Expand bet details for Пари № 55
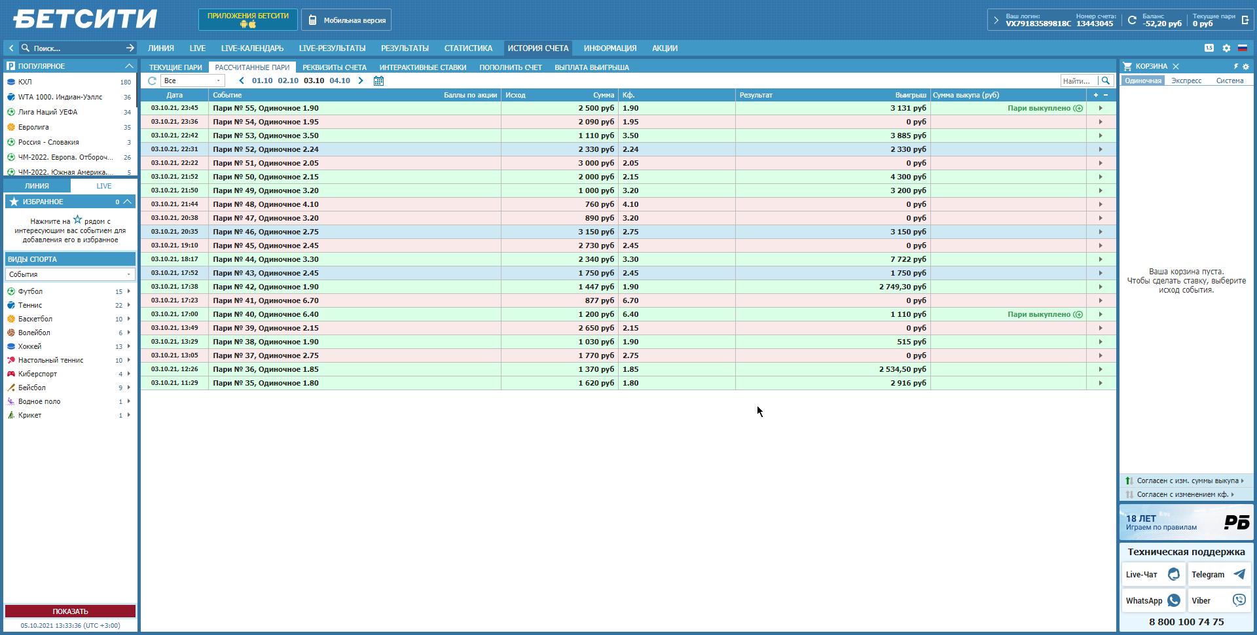This screenshot has width=1257, height=635. pos(1101,108)
